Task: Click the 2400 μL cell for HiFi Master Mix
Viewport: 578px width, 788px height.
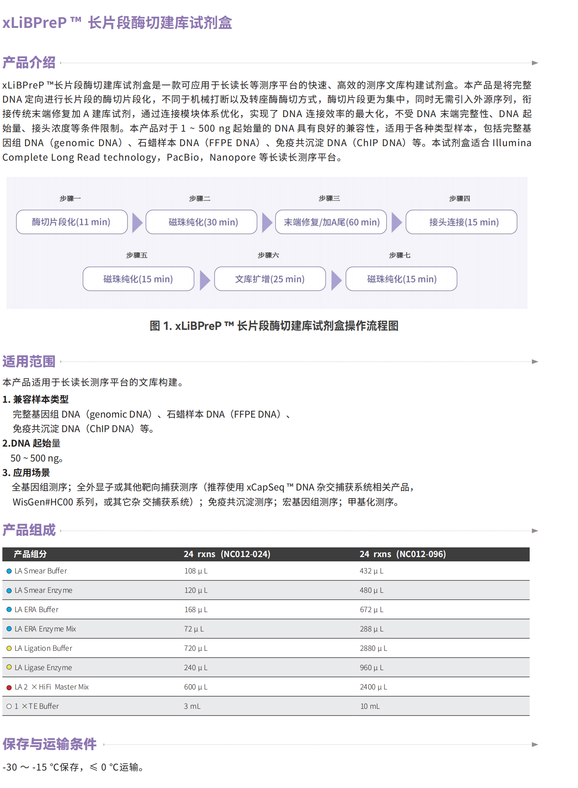Action: (373, 687)
